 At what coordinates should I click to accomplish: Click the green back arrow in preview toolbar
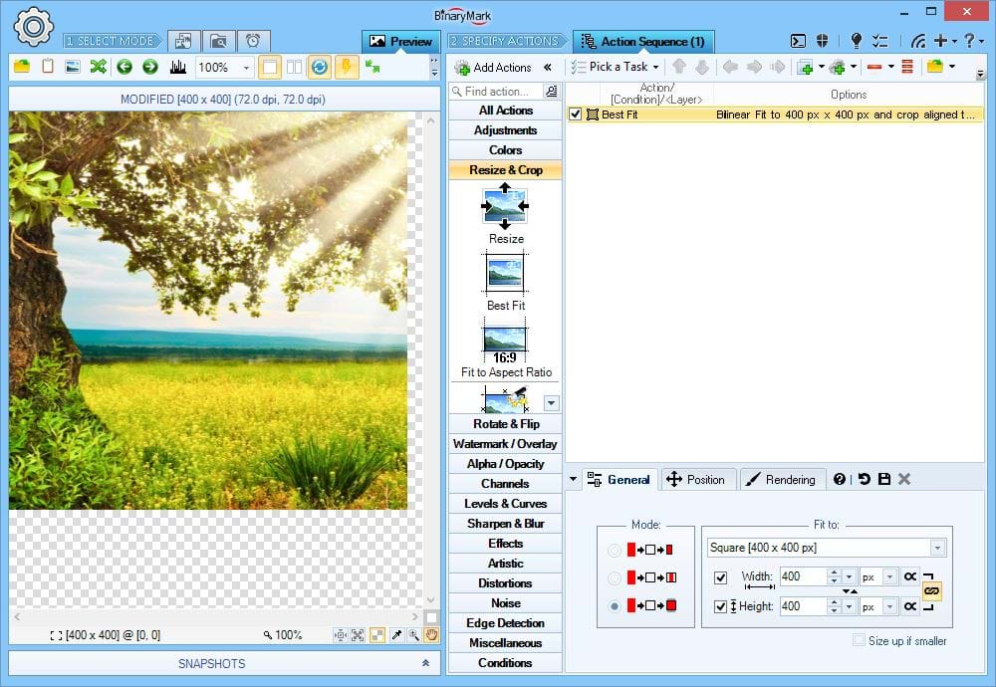click(x=124, y=67)
